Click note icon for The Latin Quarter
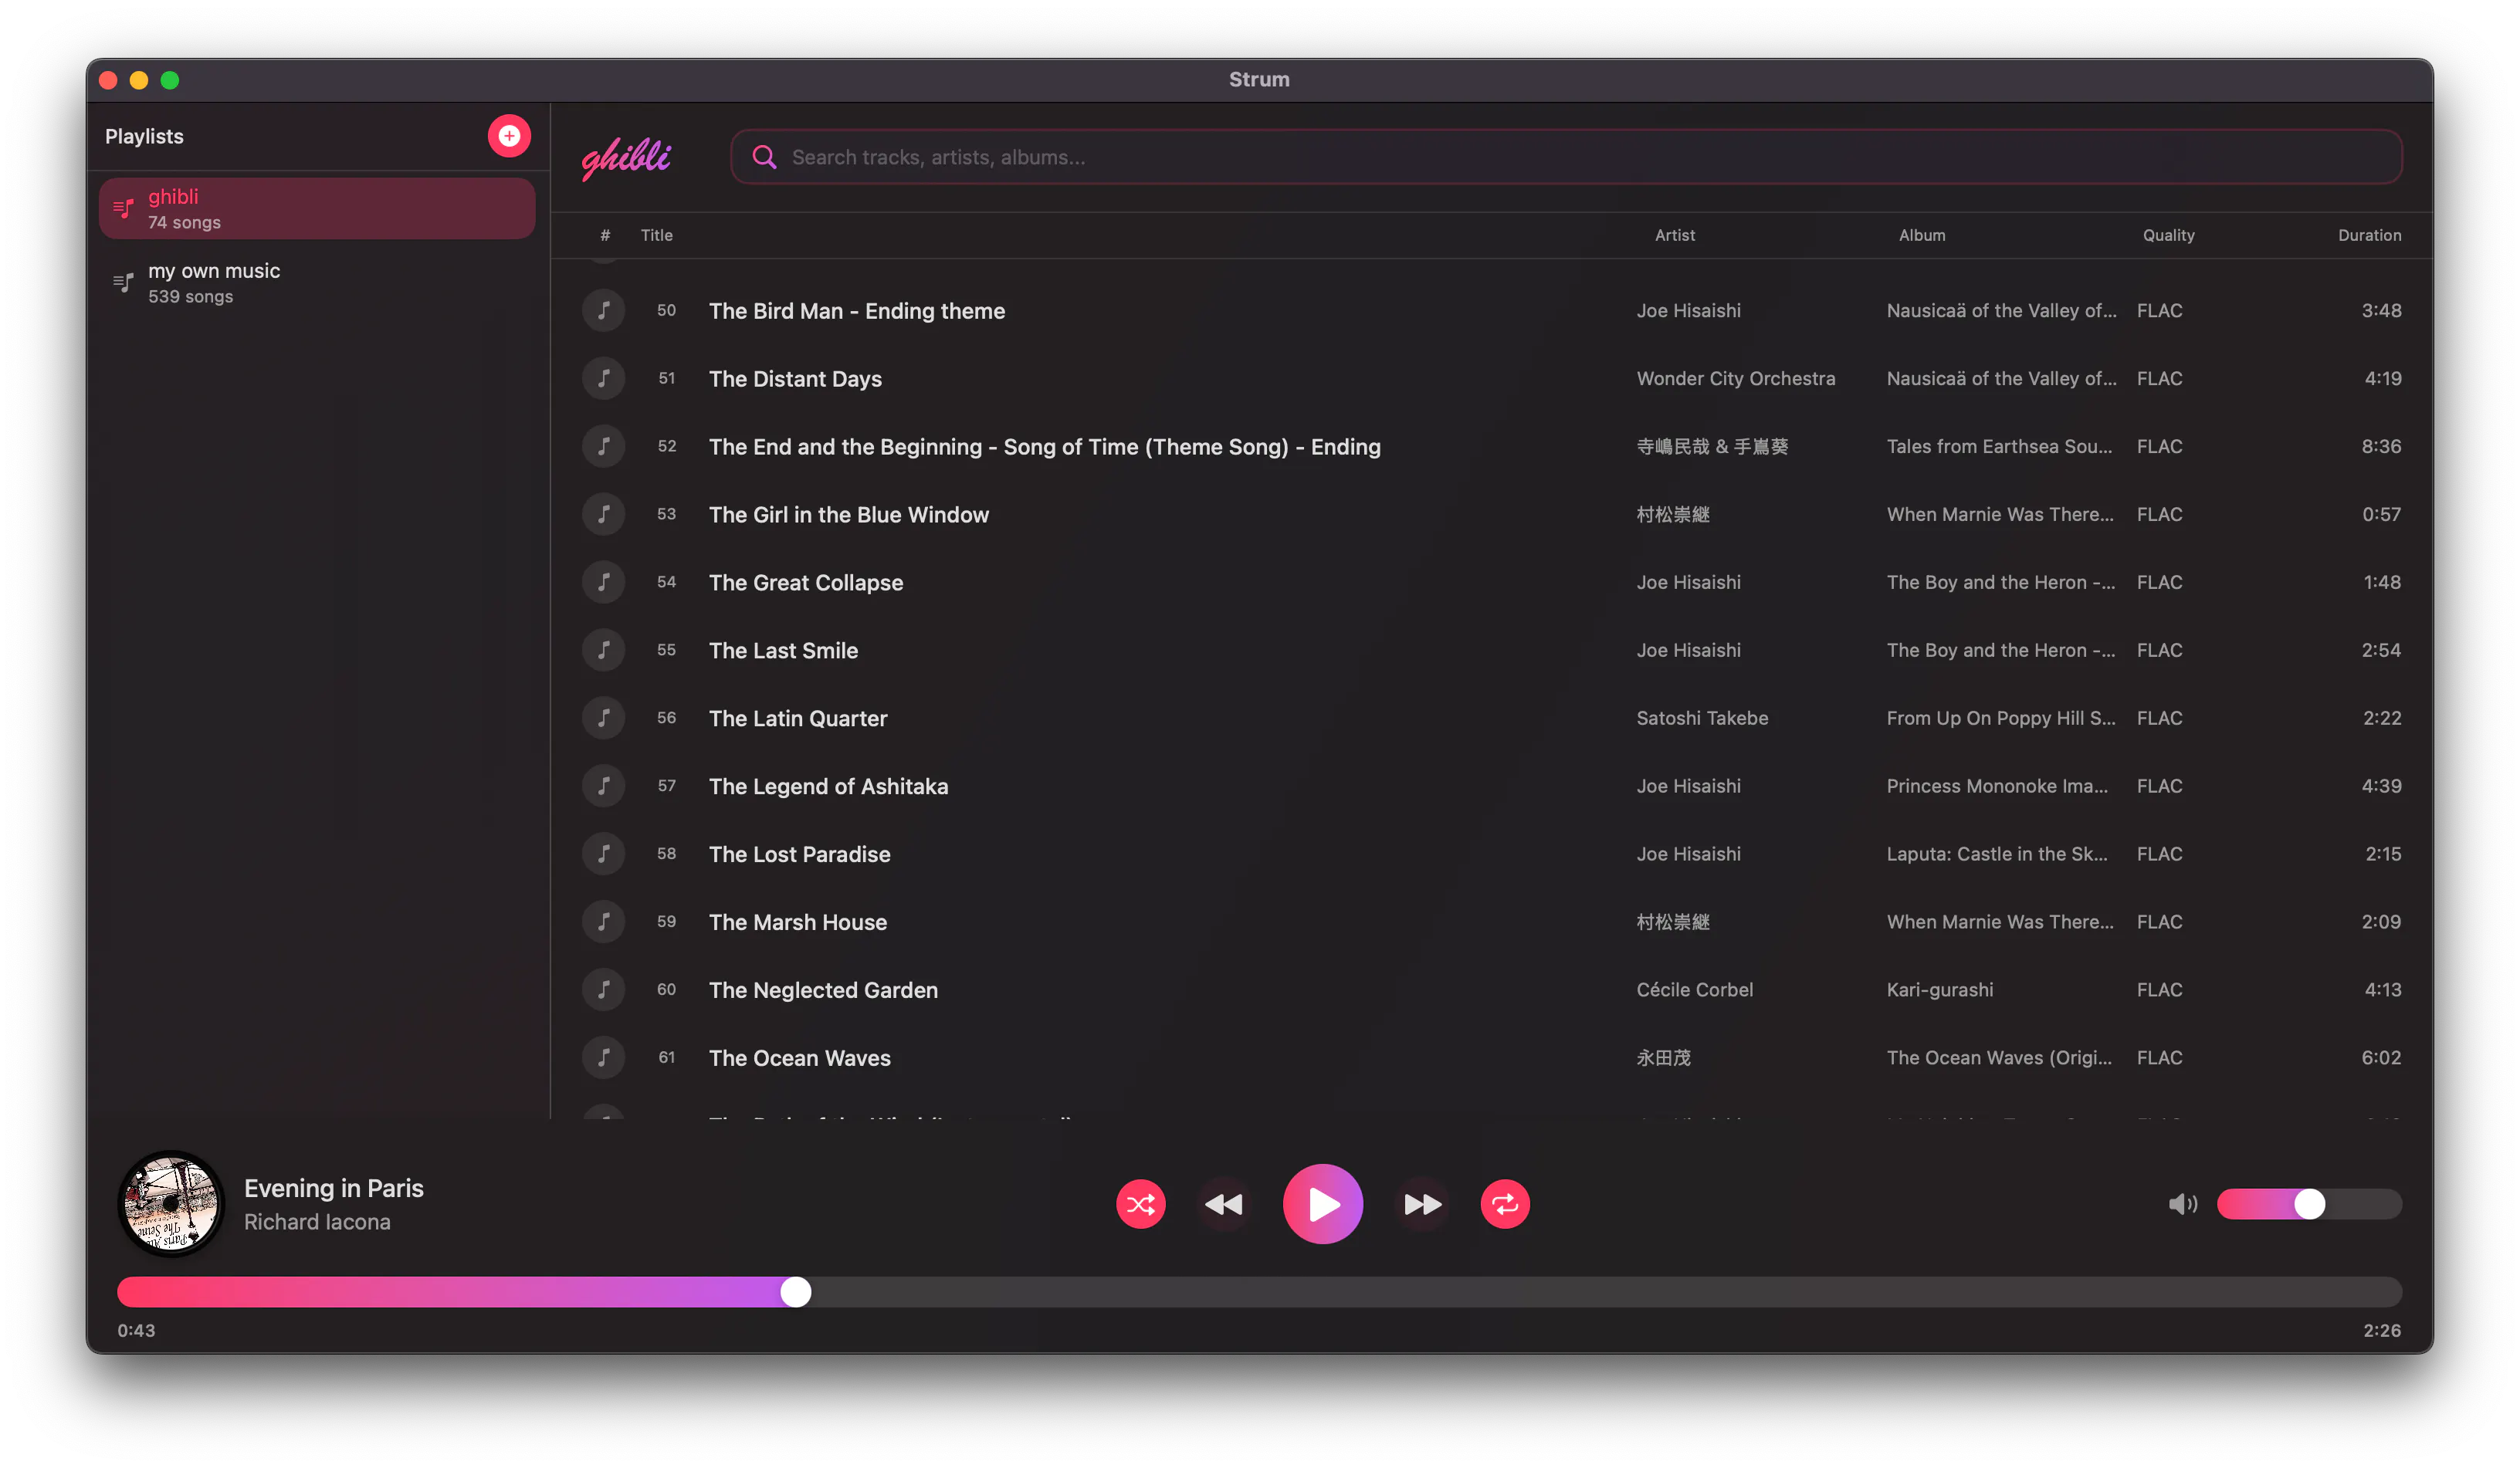Image resolution: width=2520 pixels, height=1468 pixels. [x=603, y=718]
